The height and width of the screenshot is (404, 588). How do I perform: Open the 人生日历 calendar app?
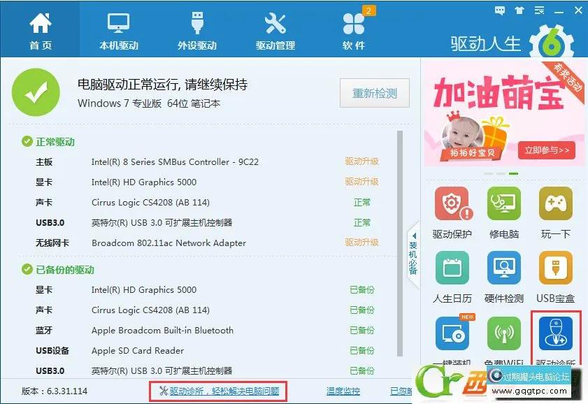[x=452, y=270]
